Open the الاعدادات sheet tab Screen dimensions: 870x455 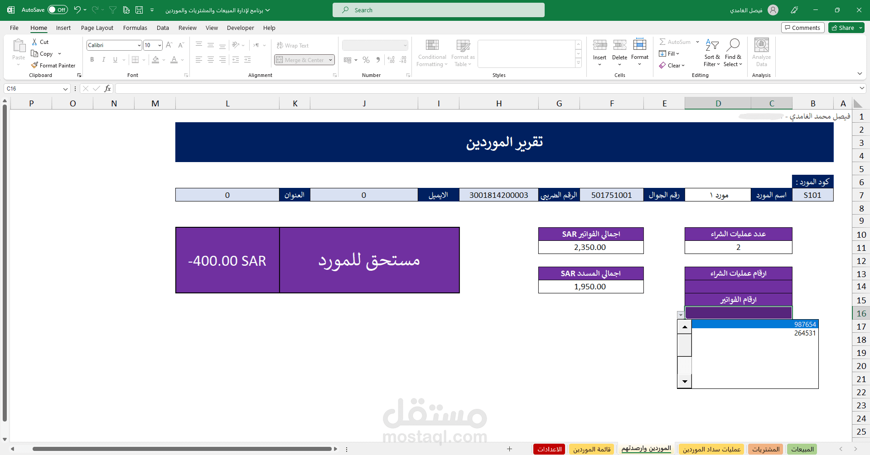tap(549, 449)
